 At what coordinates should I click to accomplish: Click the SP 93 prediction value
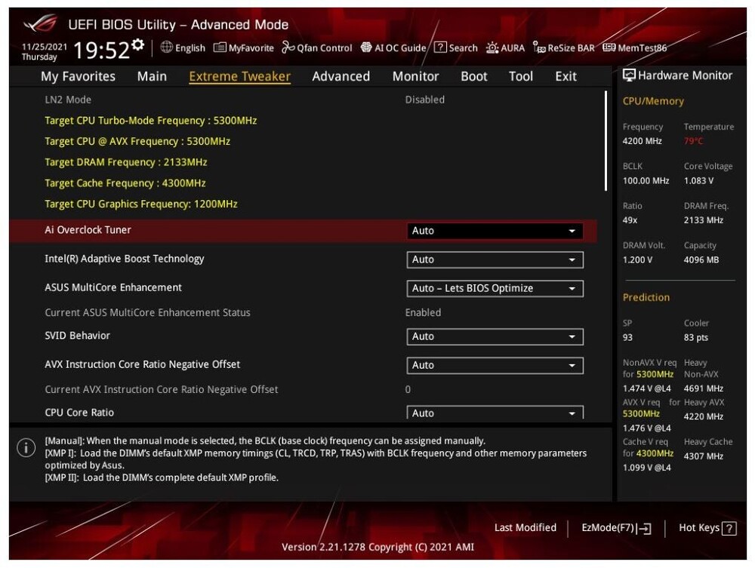click(627, 338)
